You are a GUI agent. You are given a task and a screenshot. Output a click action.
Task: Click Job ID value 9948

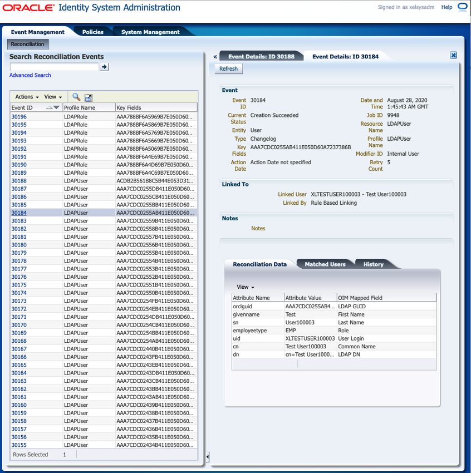coord(393,115)
